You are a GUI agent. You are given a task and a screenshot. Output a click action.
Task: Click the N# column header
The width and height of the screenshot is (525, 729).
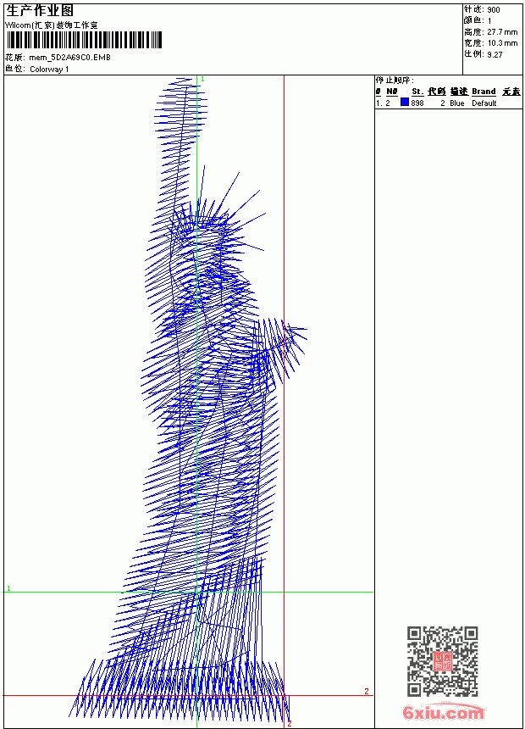pos(392,92)
